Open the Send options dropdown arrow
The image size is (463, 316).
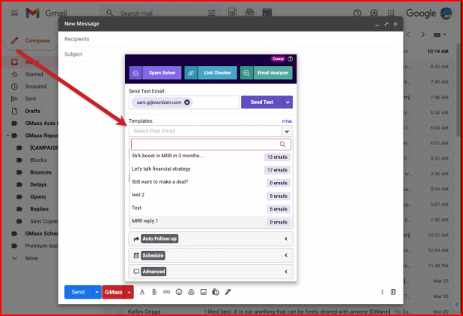coord(97,292)
